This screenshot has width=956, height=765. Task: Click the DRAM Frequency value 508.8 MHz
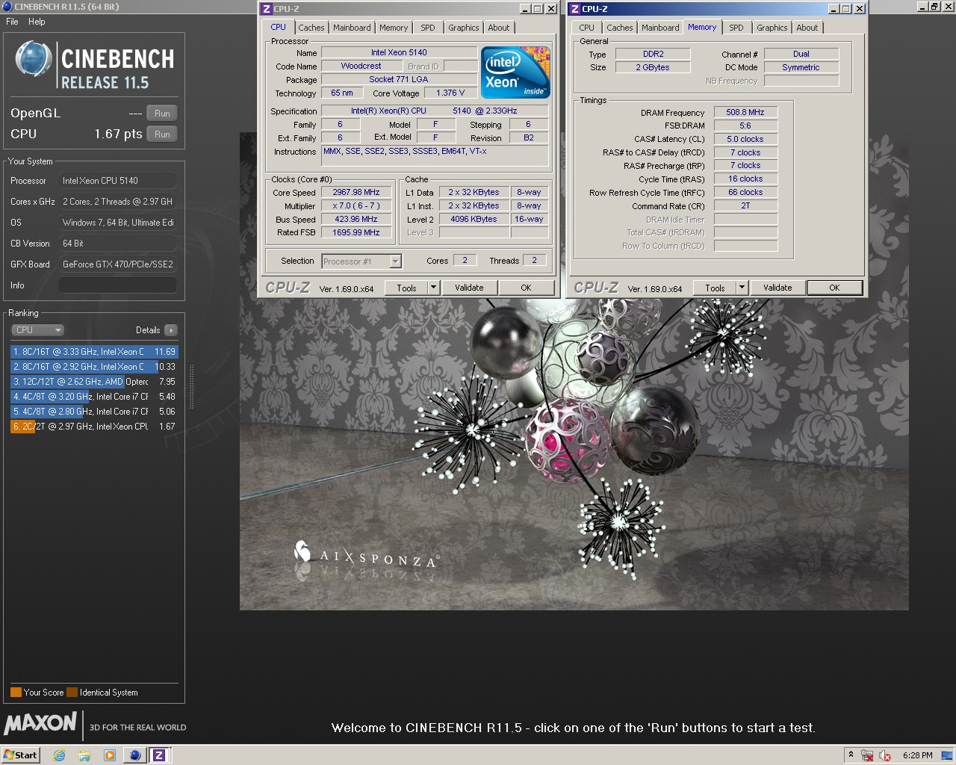[745, 112]
